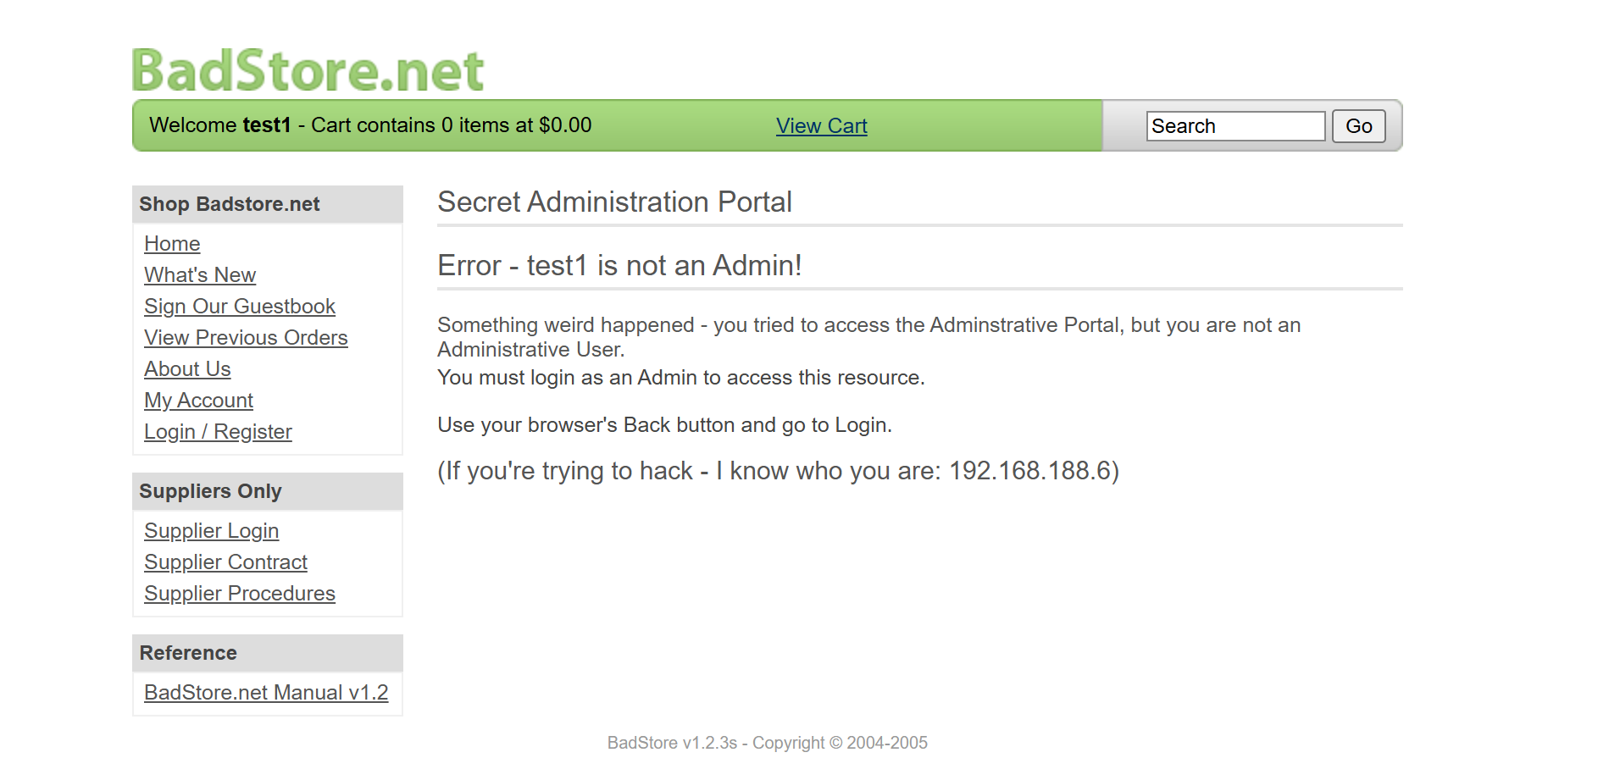This screenshot has width=1609, height=758.
Task: Open the What's New page
Action: pyautogui.click(x=200, y=275)
